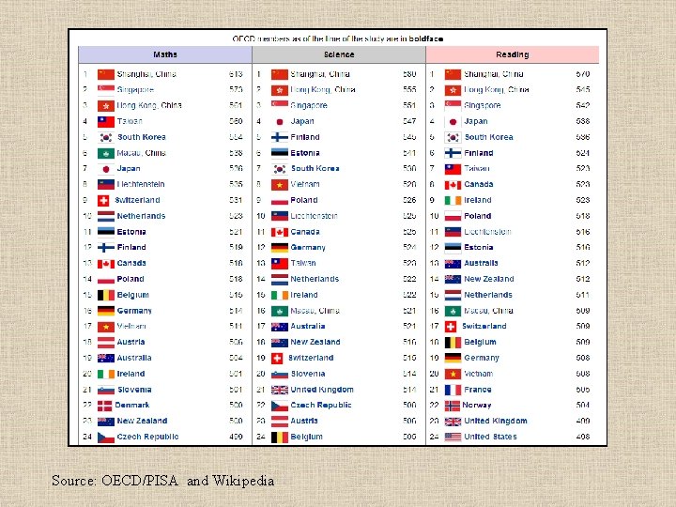Click United States flag in Reading column
Viewport: 676px width, 507px height.
[x=453, y=437]
